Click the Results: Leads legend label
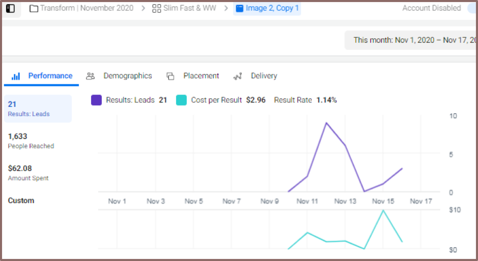 point(130,100)
